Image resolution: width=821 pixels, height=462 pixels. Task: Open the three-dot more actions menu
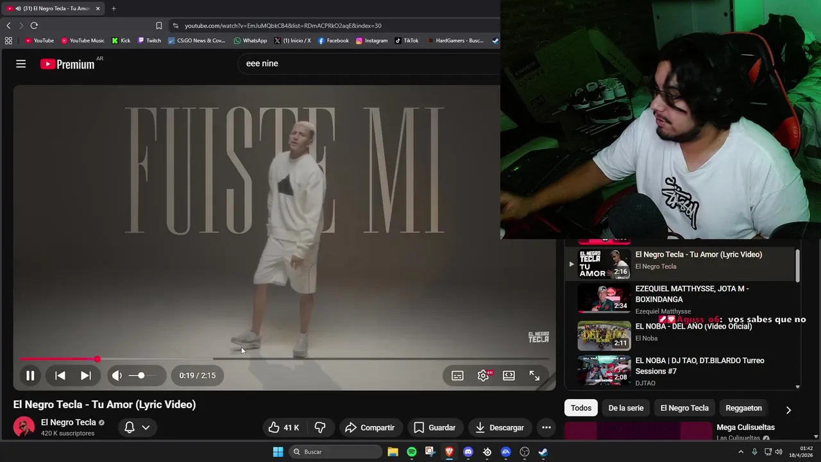click(x=546, y=427)
